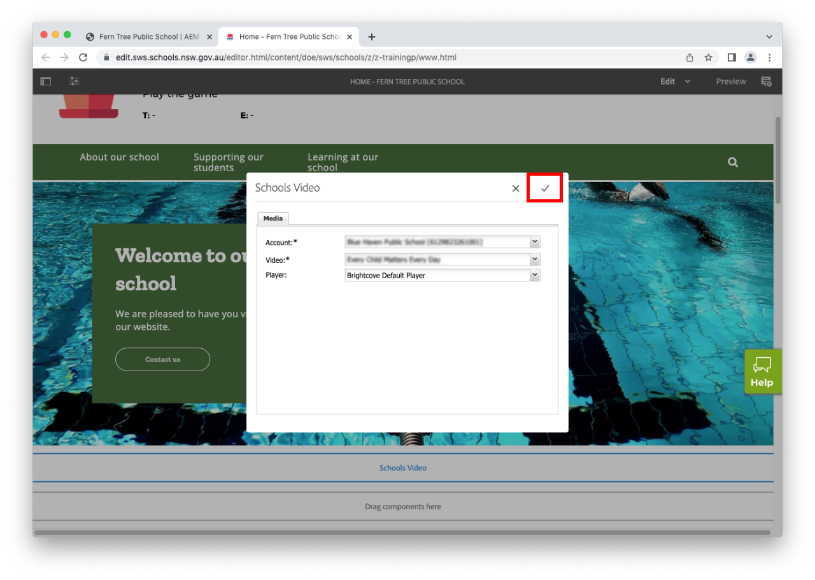Screen dimensions: 815x580
Task: Open a new browser tab
Action: tap(372, 37)
